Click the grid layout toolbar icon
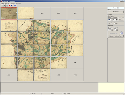Image resolution: width=125 pixels, height=95 pixels. (7, 6)
